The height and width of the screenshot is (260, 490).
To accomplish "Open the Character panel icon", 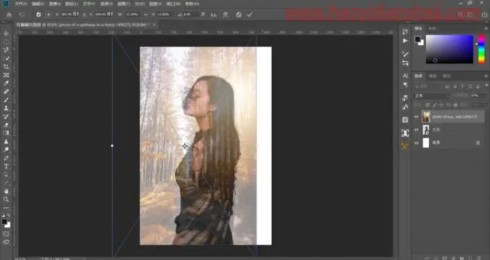I will (x=405, y=76).
